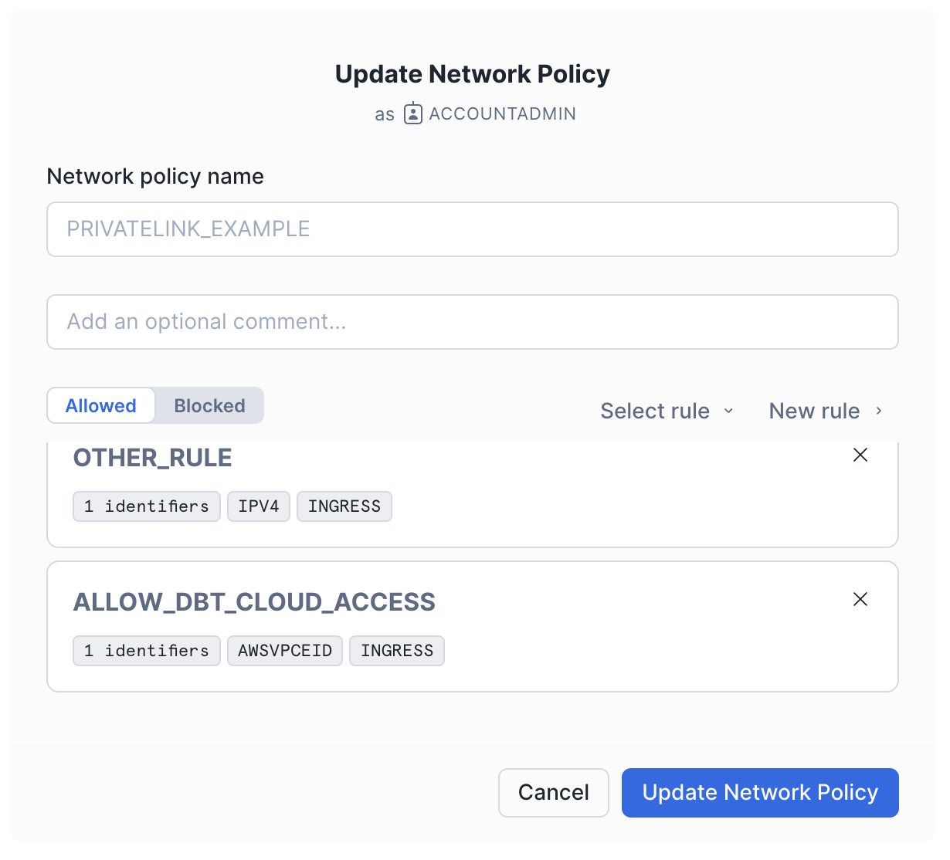Toggle the INGRESS badge on ALLOW_DBT_CLOUD_ACCESS
This screenshot has height=860, width=950.
pyautogui.click(x=396, y=651)
